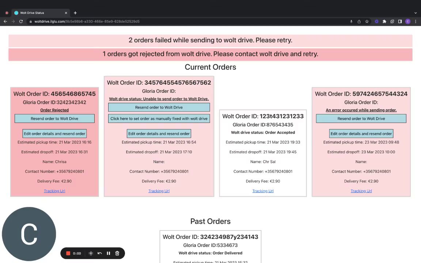Click the red recording indicator by the tab

(x=7, y=13)
